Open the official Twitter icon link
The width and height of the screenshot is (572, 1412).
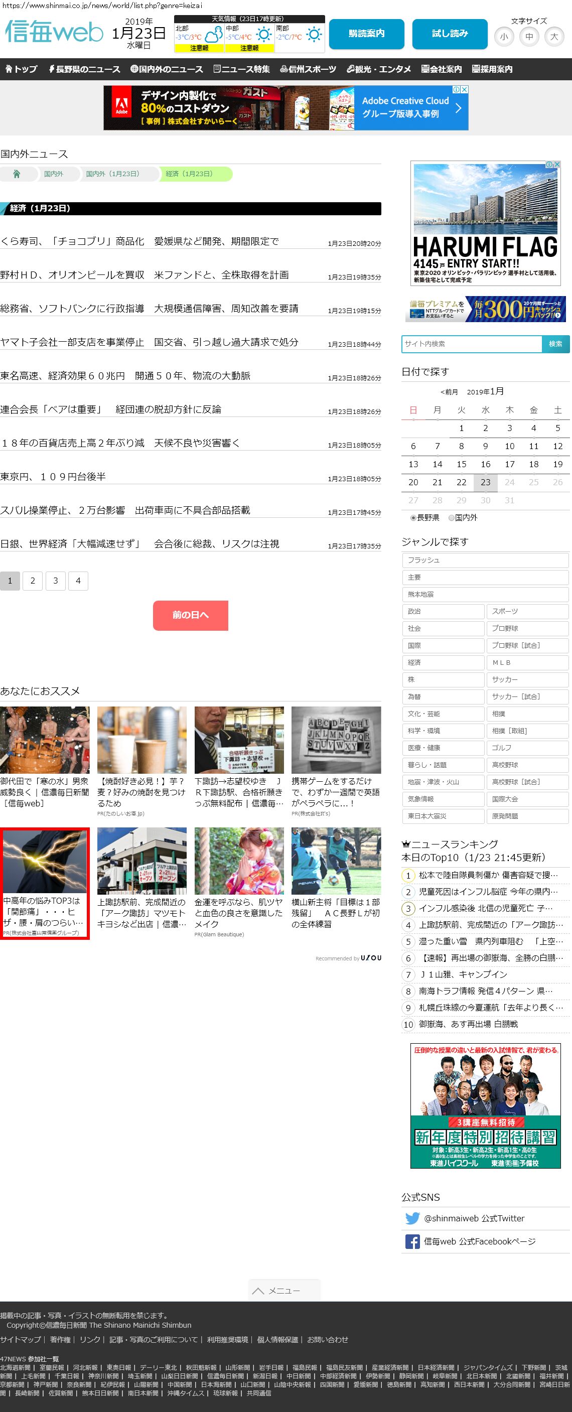pos(412,1218)
